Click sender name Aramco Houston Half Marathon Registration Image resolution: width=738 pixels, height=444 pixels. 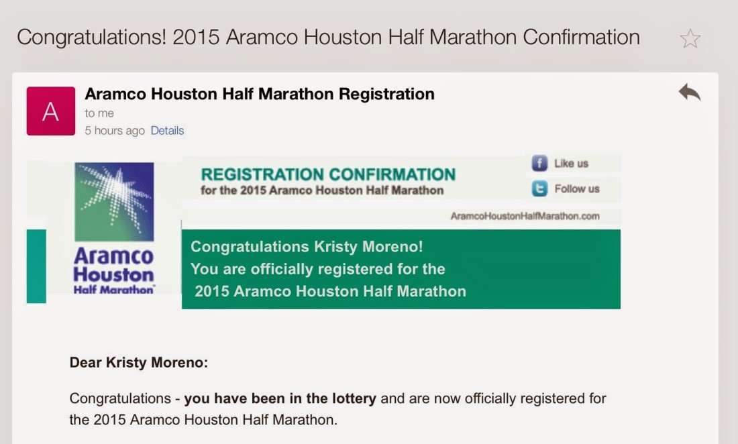point(260,94)
